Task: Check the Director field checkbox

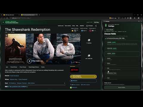Action: pyautogui.click(x=106, y=58)
